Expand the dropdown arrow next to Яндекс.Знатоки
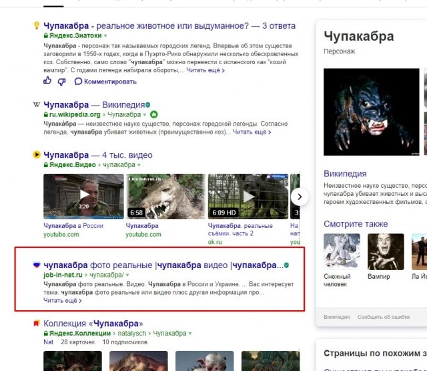Image resolution: width=427 pixels, height=371 pixels. point(105,35)
